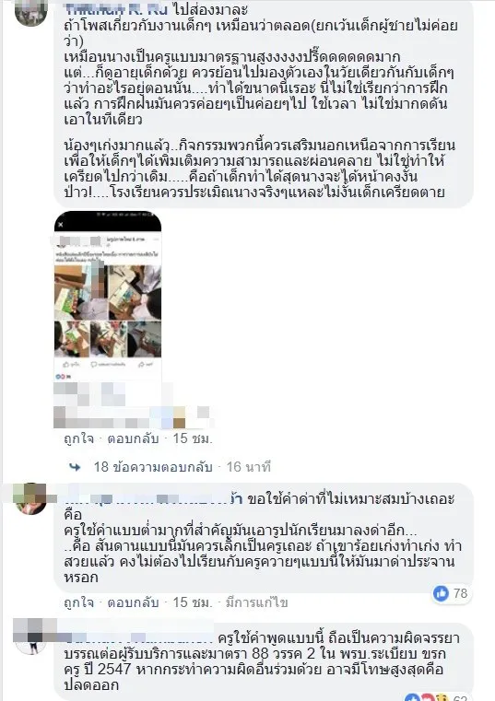The width and height of the screenshot is (495, 701).
Task: Open the commenter name ending in R. Ru
Action: point(116,9)
